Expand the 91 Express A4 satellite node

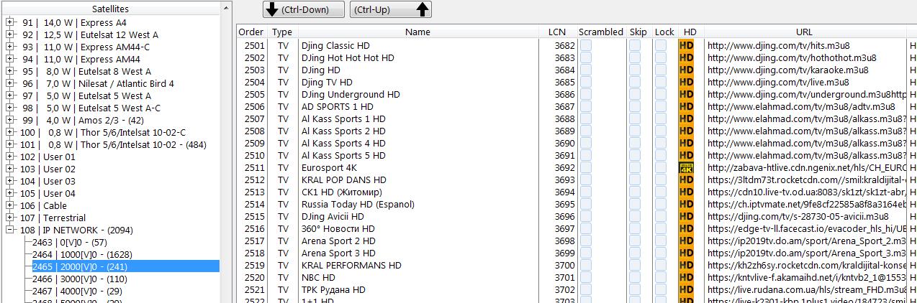coord(9,22)
